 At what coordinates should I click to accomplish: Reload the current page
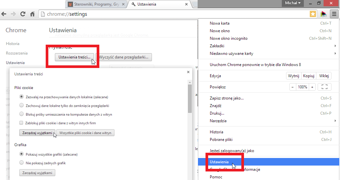point(23,14)
